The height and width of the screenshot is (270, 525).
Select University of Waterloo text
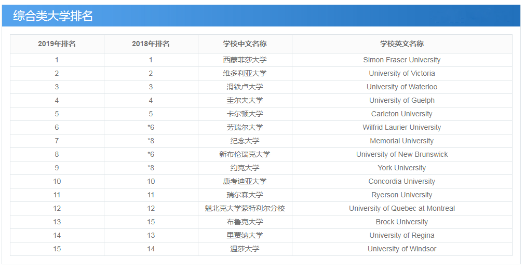(401, 87)
